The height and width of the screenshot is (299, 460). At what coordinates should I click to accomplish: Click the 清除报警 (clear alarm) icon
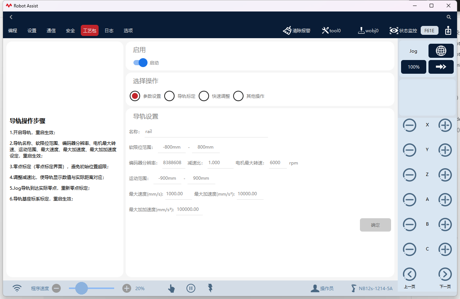pyautogui.click(x=288, y=30)
